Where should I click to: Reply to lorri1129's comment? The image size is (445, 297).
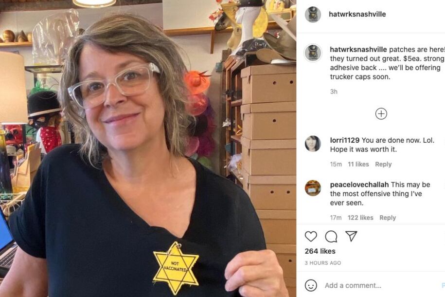coord(383,164)
